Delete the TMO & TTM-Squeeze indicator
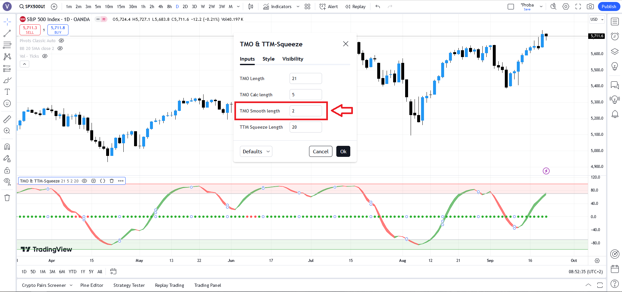 point(112,181)
